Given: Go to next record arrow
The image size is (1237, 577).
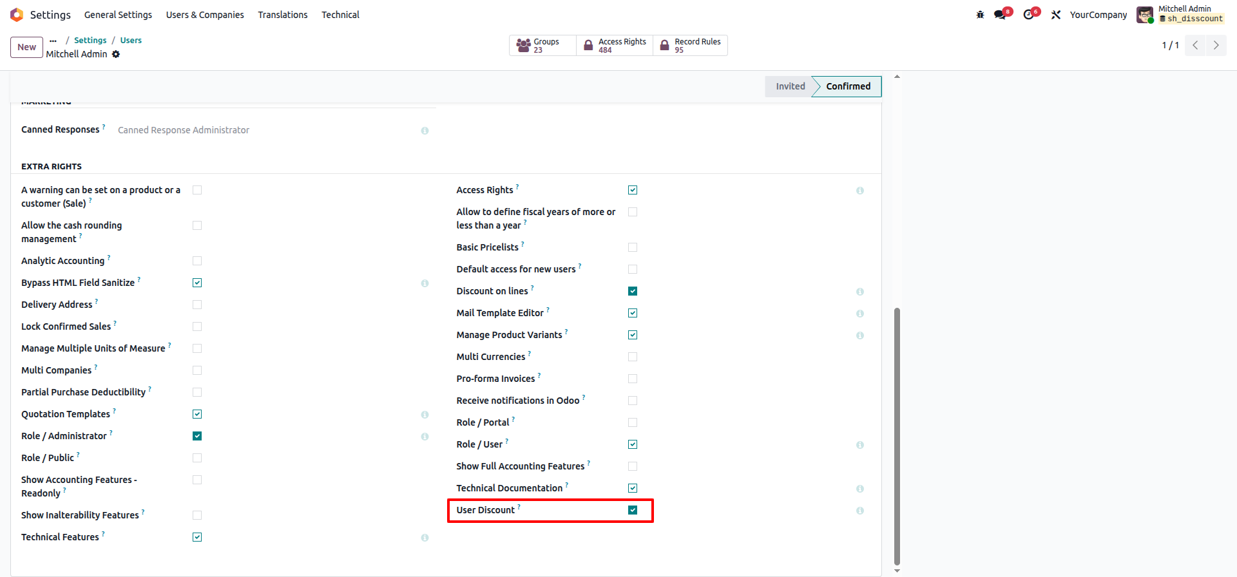Looking at the screenshot, I should click(x=1216, y=45).
